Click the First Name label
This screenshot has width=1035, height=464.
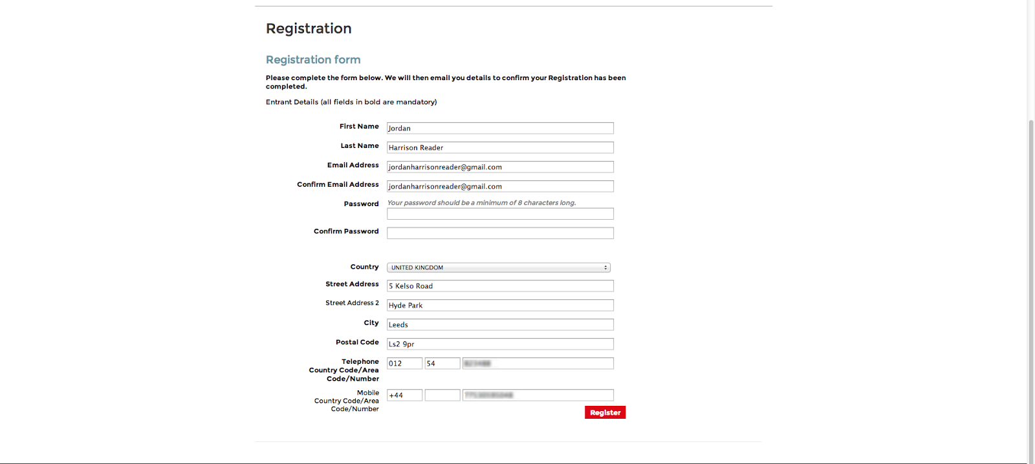pos(359,127)
